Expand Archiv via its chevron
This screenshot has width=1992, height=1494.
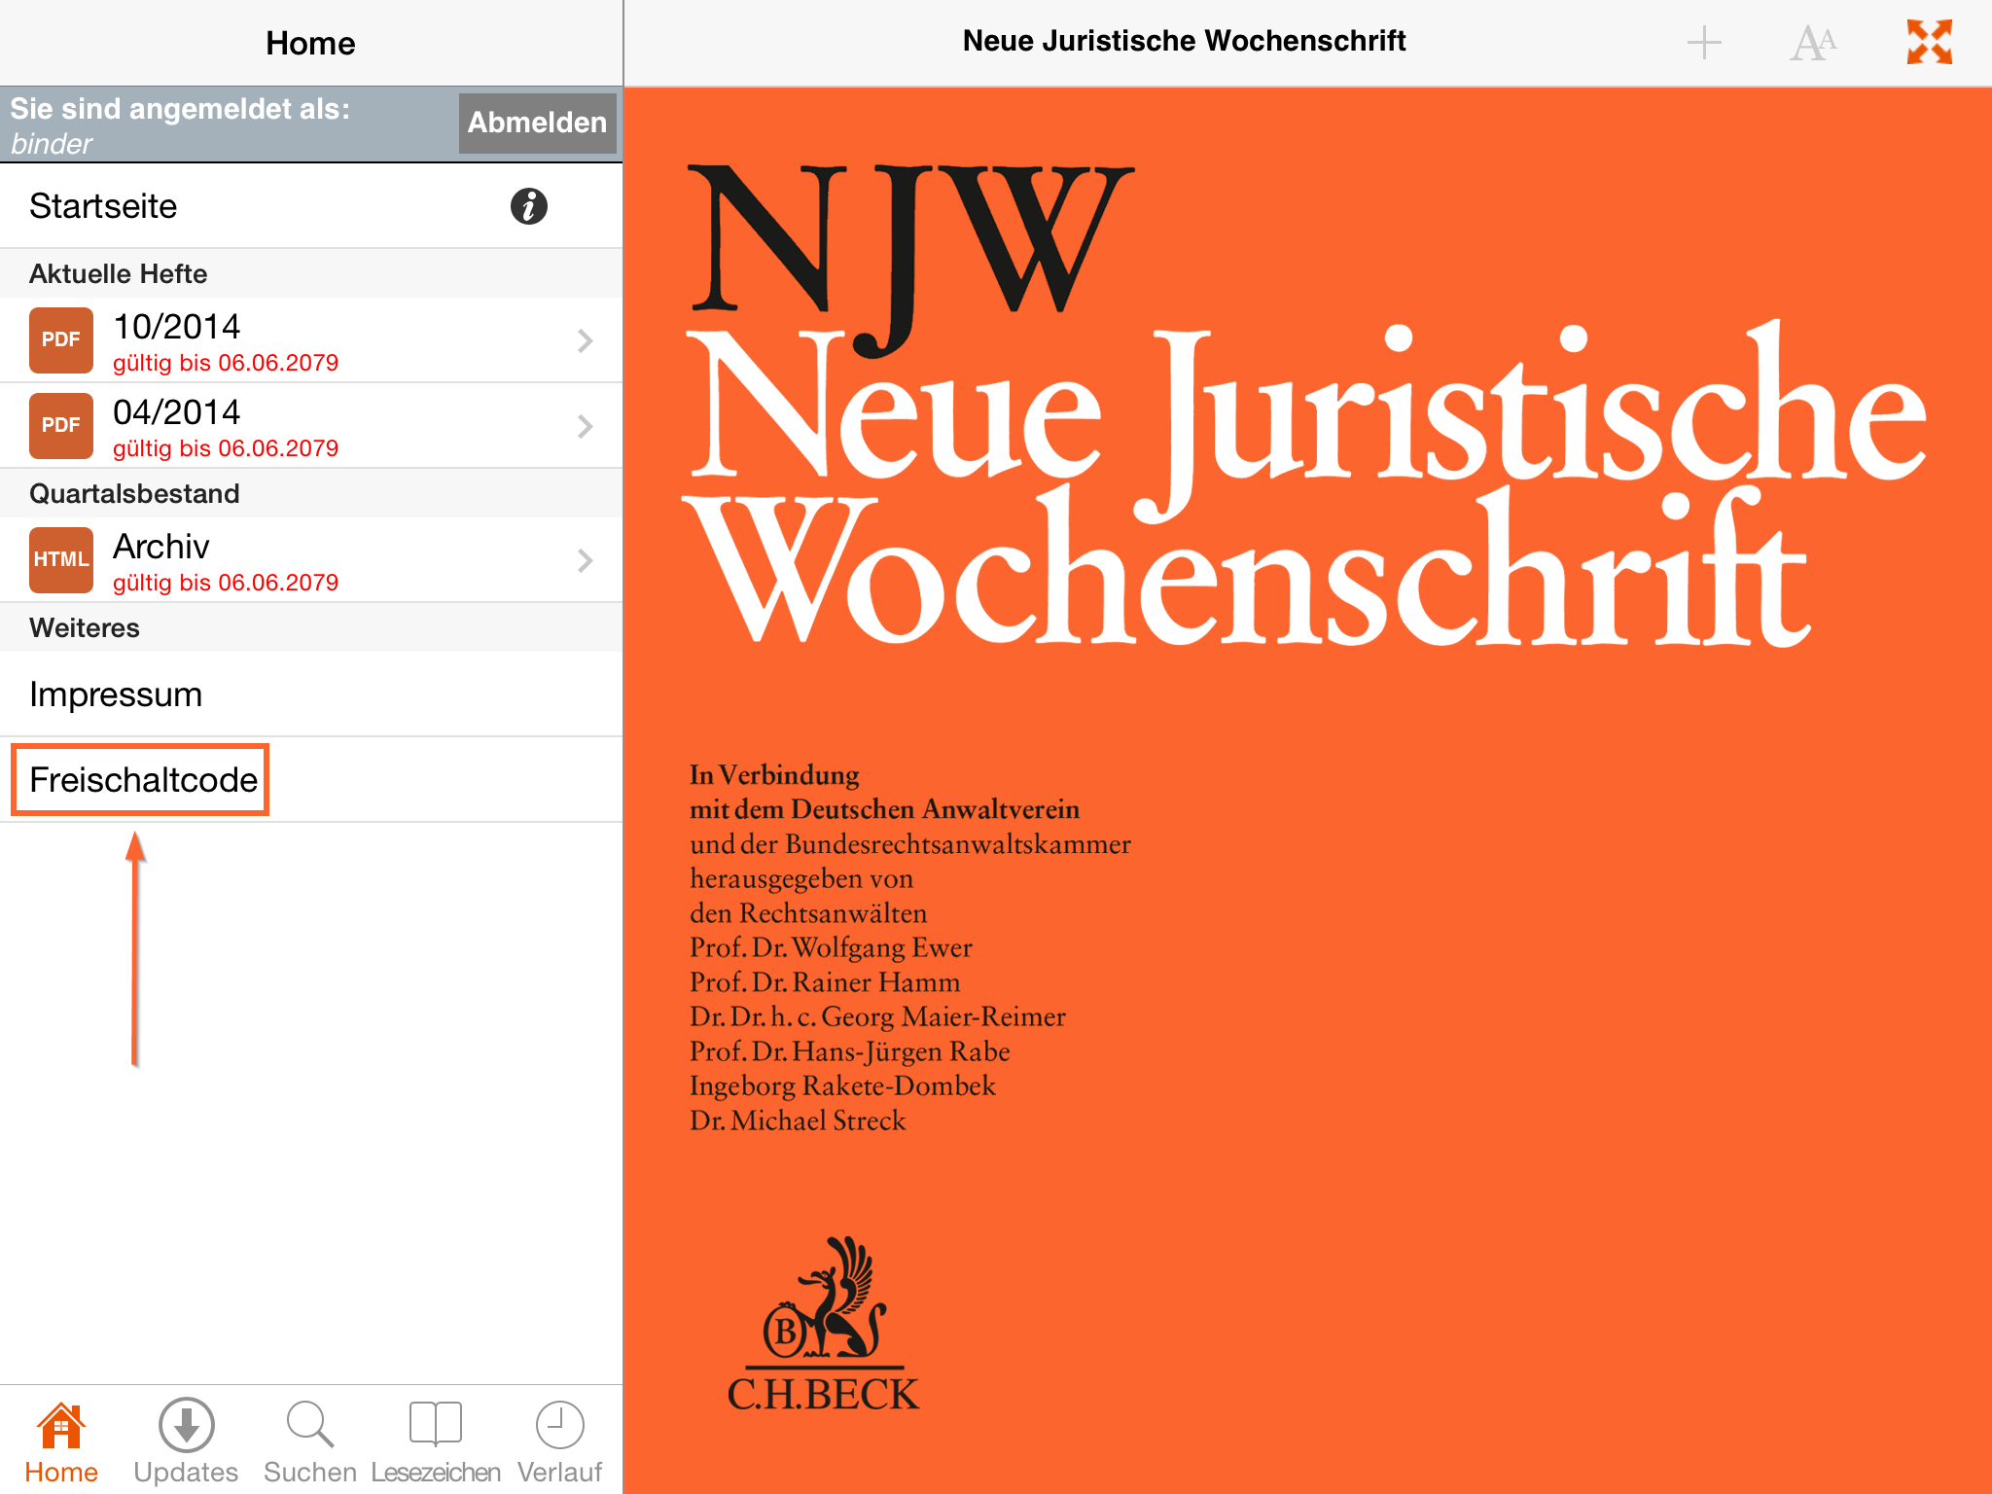click(x=585, y=560)
